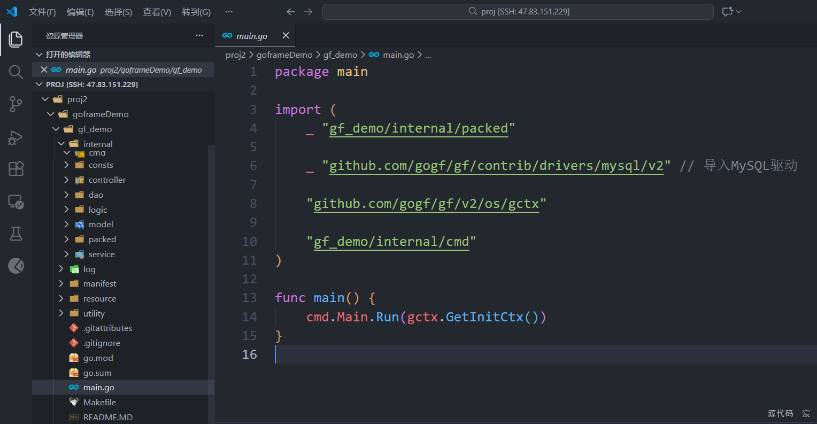The height and width of the screenshot is (424, 817).
Task: Open the Run and Debug view
Action: [16, 137]
